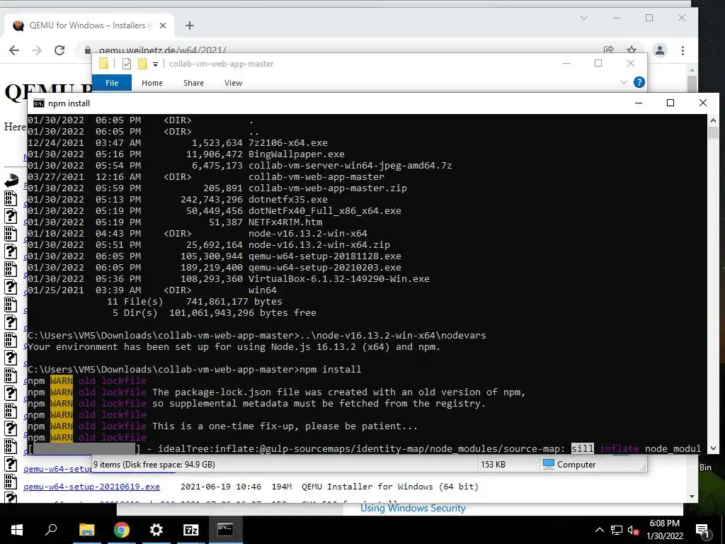Select the QEMU for Windows – Installers tab
The image size is (725, 544).
[x=89, y=25]
